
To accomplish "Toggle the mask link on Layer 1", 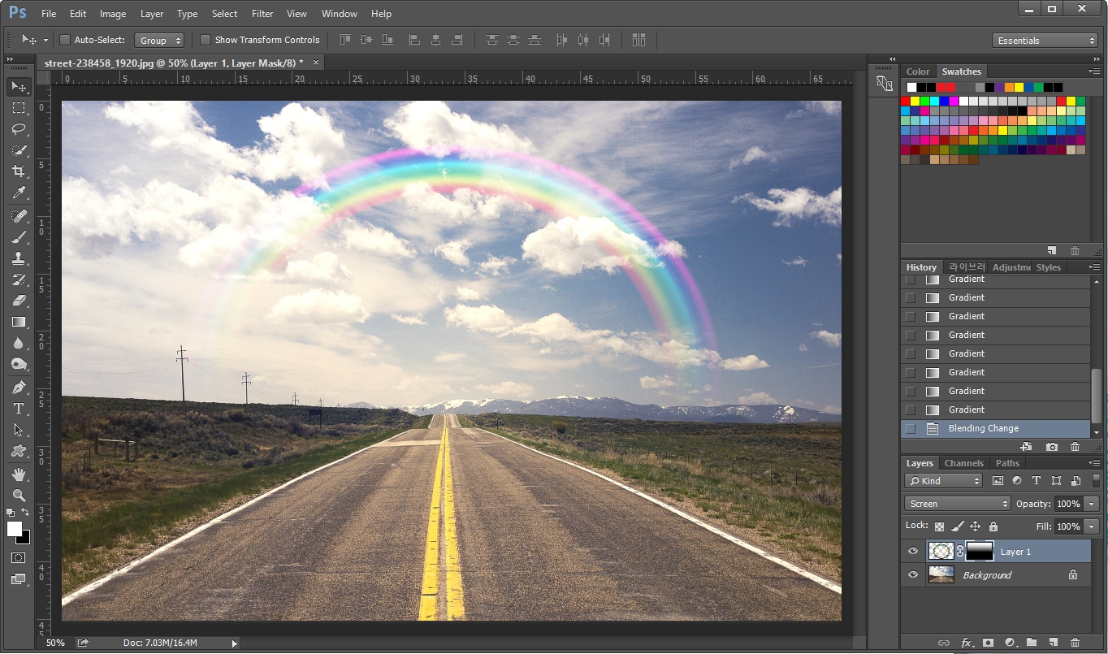I will pos(959,552).
